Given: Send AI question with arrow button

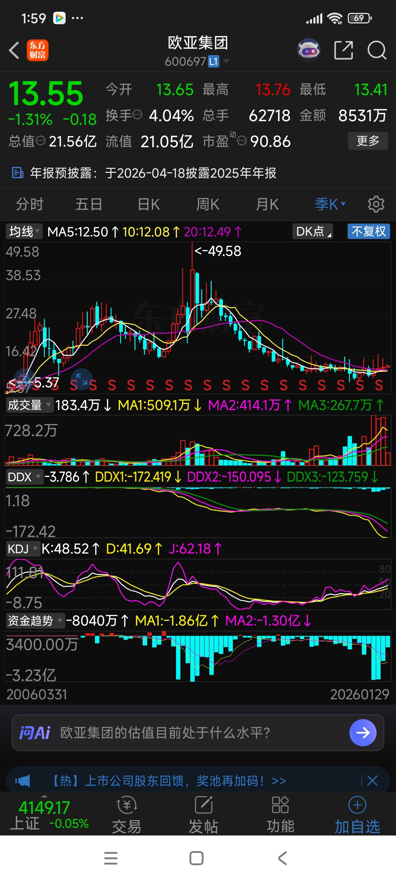Looking at the screenshot, I should pos(363,733).
